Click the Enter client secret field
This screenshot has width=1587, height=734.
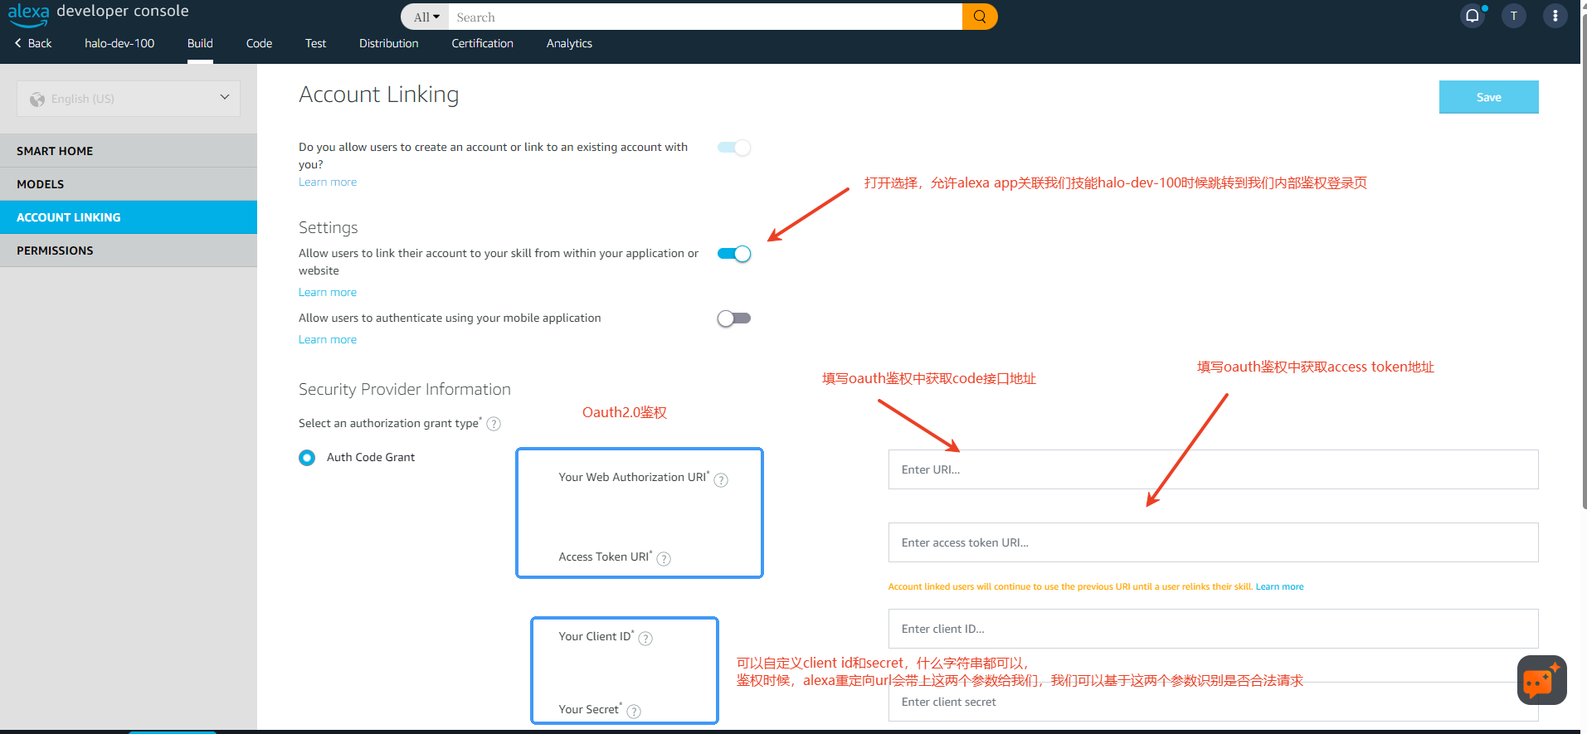pyautogui.click(x=1213, y=702)
